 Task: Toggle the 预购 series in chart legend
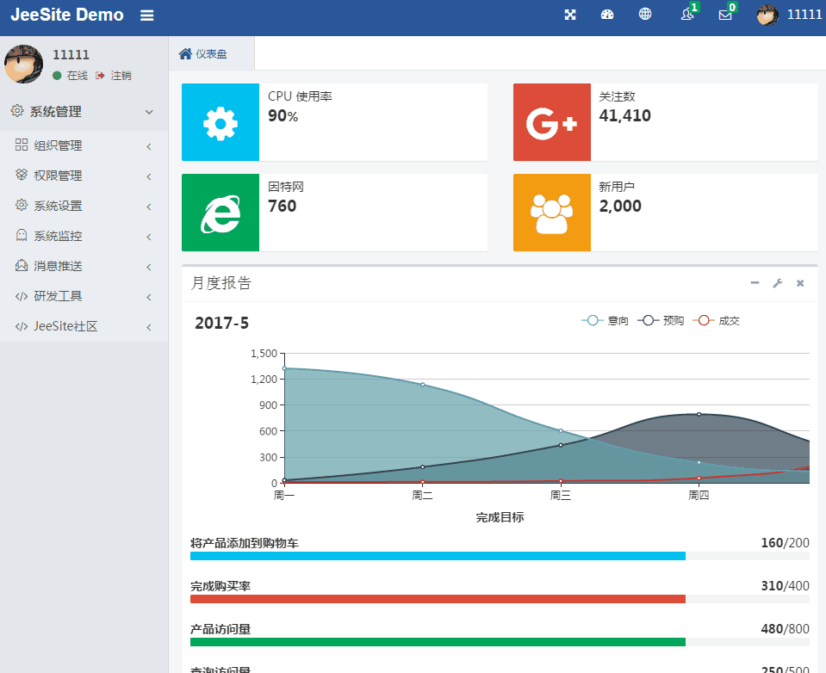tap(661, 320)
